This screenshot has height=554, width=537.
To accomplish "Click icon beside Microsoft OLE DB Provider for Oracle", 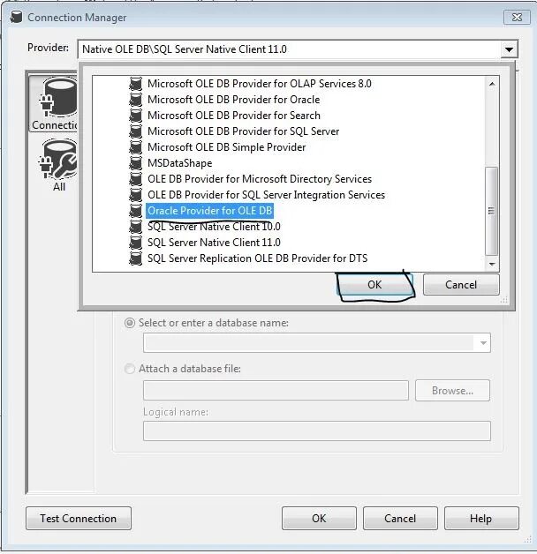I will pyautogui.click(x=135, y=100).
